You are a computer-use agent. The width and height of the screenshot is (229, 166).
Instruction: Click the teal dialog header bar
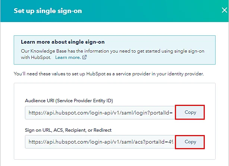coord(149,11)
